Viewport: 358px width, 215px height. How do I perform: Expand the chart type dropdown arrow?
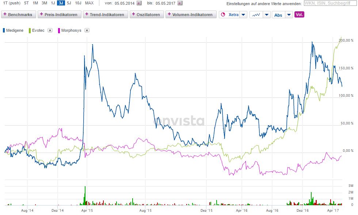click(267, 15)
